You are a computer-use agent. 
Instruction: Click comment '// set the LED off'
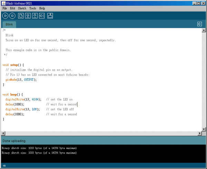click(60, 109)
